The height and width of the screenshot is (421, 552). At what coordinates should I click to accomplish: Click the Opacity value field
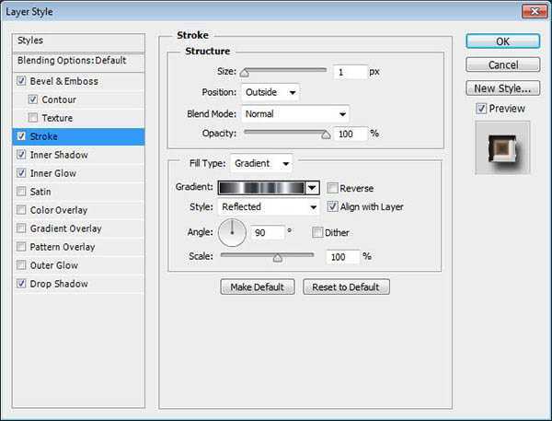click(350, 134)
